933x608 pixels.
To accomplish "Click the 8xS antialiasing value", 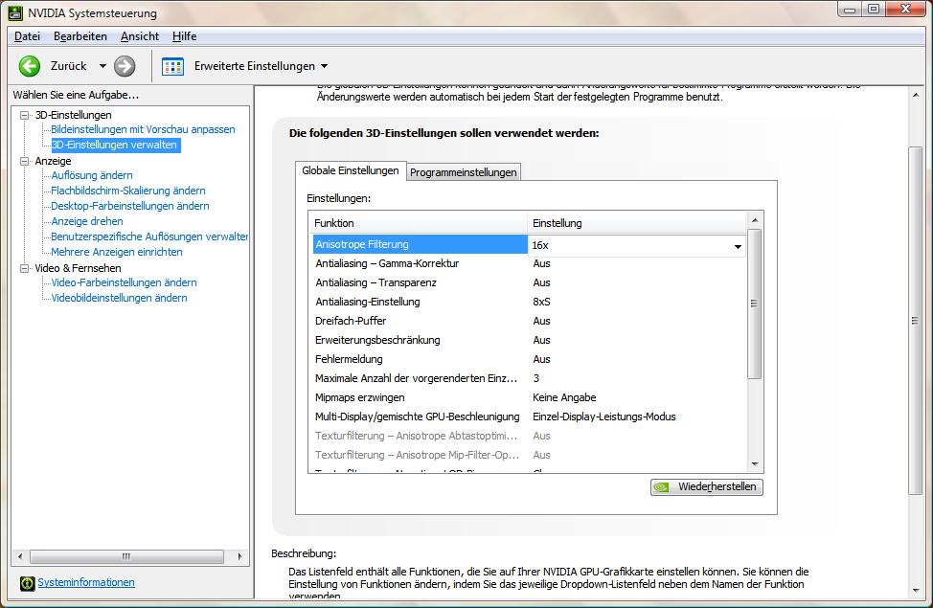I will [541, 302].
